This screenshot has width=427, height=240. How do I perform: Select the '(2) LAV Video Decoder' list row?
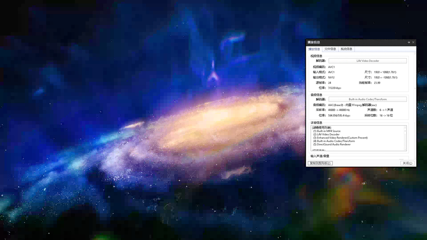point(326,134)
